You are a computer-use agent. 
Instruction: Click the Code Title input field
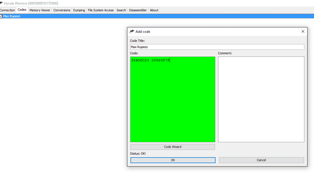[x=217, y=47]
